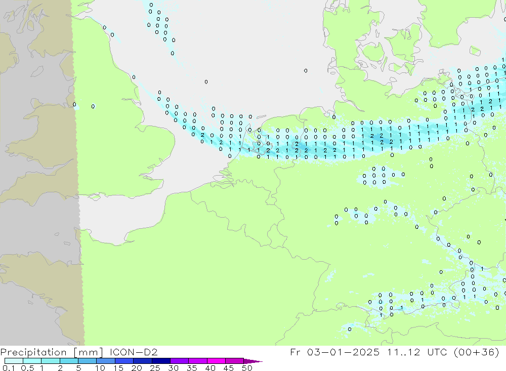Click the above-50 mm arrow tip of legend

252,361
